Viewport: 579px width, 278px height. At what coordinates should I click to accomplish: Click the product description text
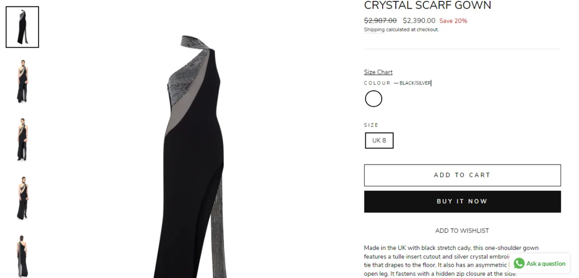(x=451, y=261)
